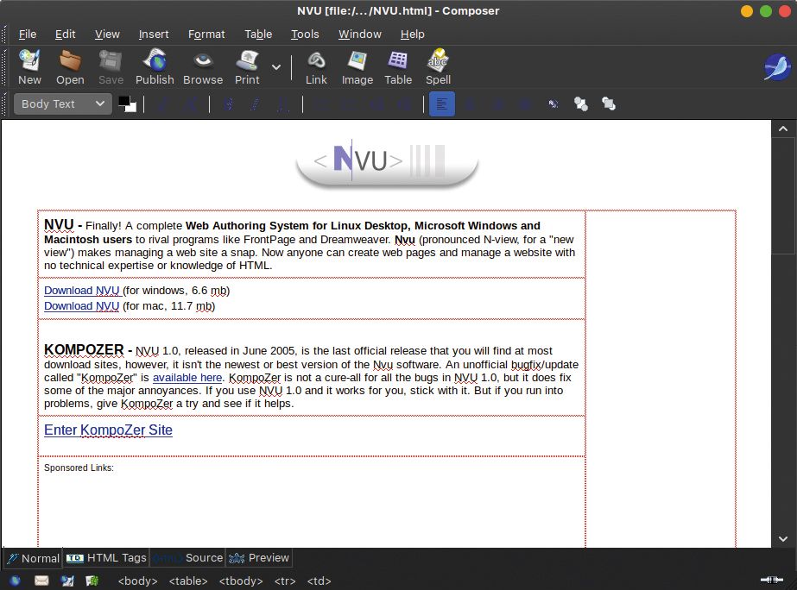Open the Format menu

coord(206,35)
